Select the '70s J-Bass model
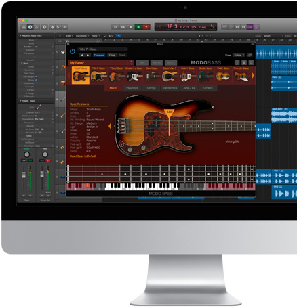The width and height of the screenshot is (297, 308). tap(117, 75)
